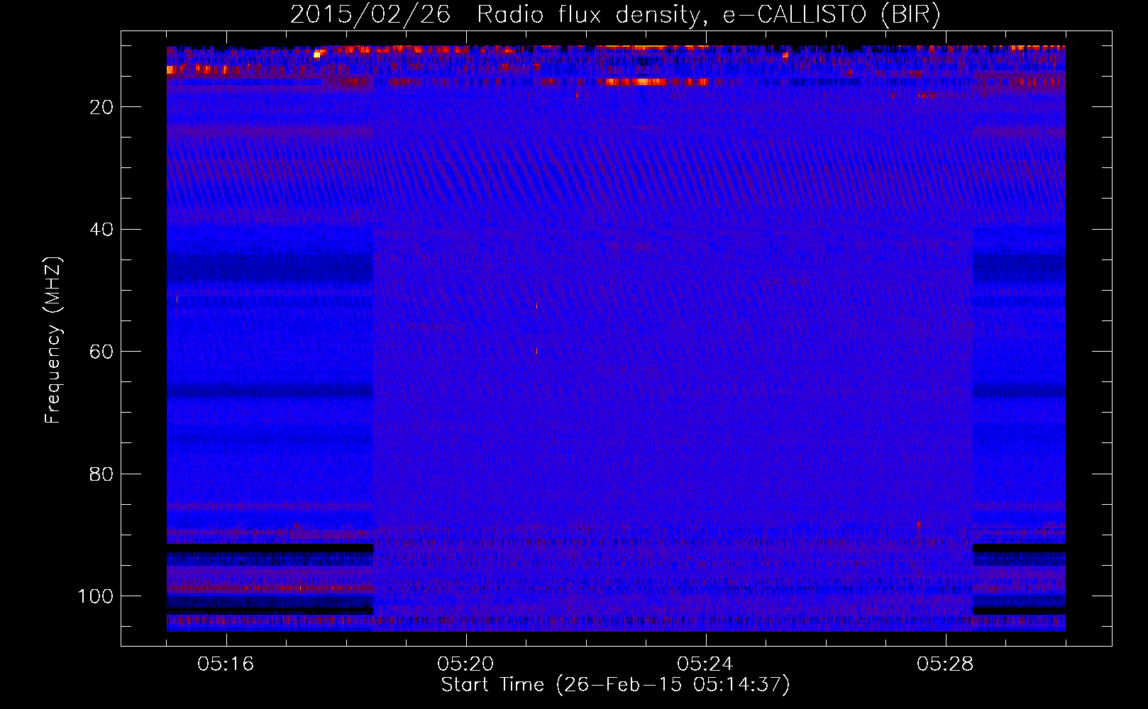Viewport: 1148px width, 709px height.
Task: Click the 'Start Time (26-Feb-15 05:14:37)' axis label
Action: (615, 685)
